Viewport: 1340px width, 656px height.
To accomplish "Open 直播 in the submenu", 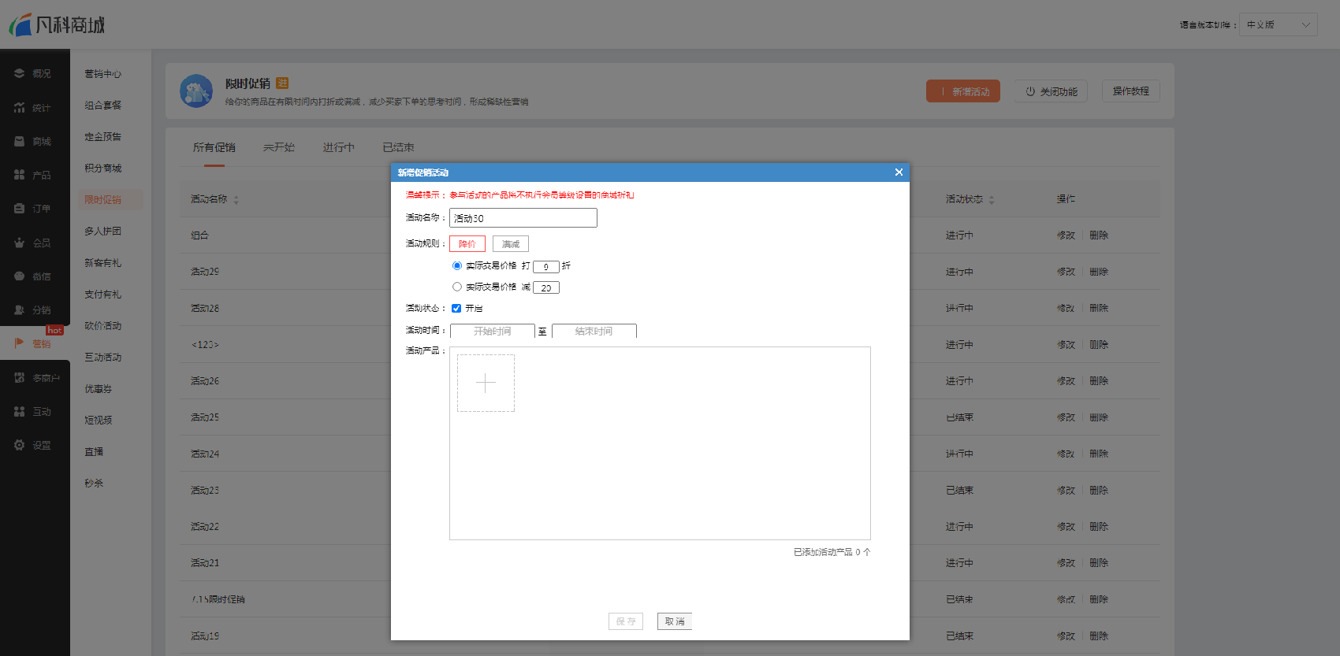I will click(x=94, y=451).
